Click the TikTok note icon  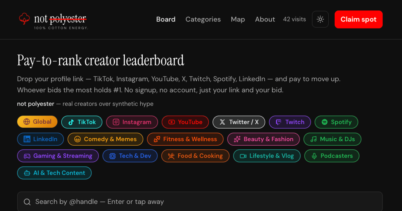pyautogui.click(x=71, y=122)
